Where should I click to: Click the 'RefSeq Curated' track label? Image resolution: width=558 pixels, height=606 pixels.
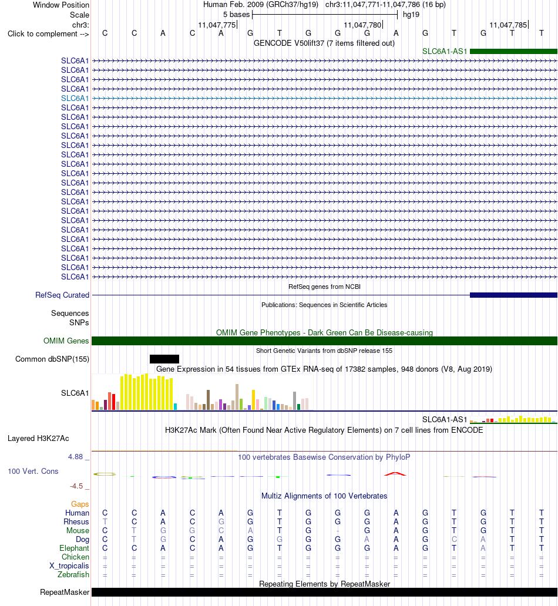click(62, 295)
